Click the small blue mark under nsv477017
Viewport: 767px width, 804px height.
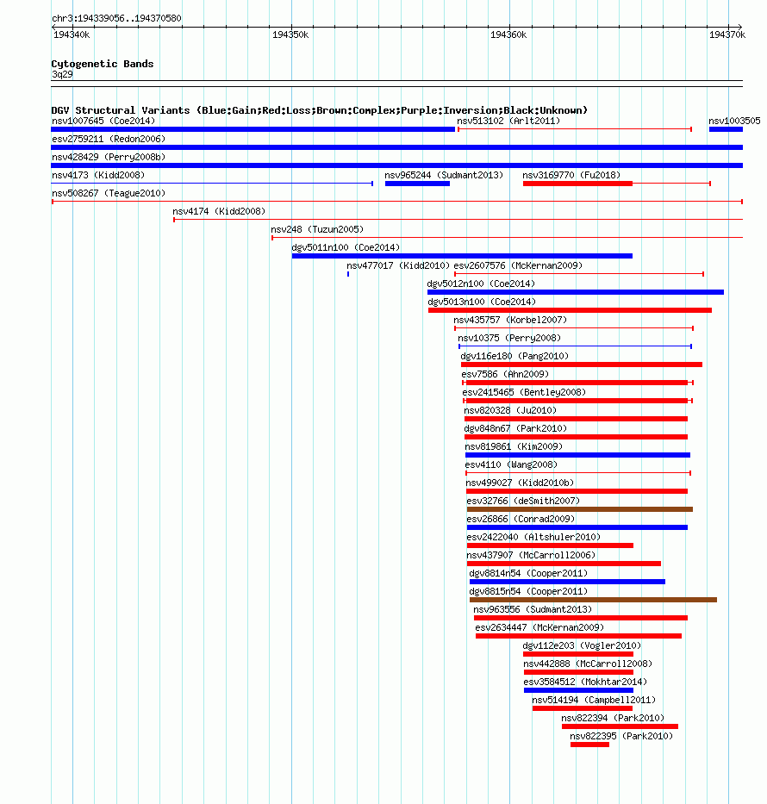[x=348, y=274]
